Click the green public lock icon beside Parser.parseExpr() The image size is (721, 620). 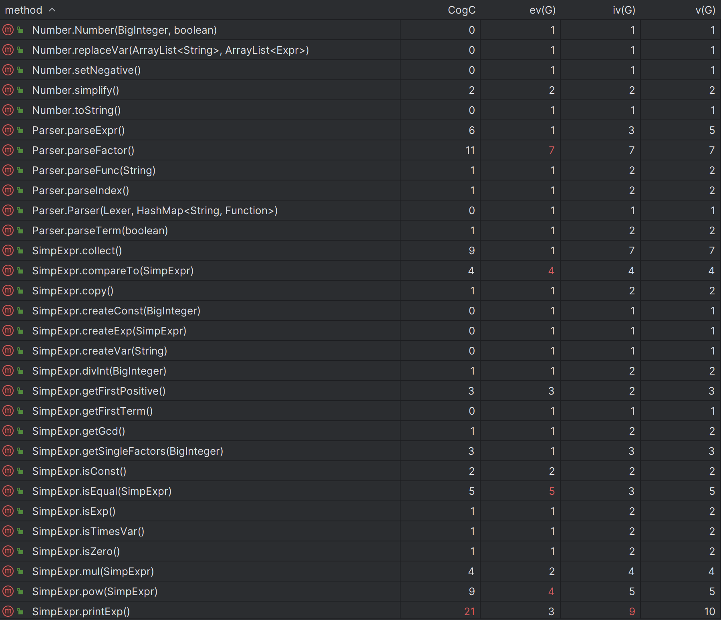pyautogui.click(x=20, y=130)
